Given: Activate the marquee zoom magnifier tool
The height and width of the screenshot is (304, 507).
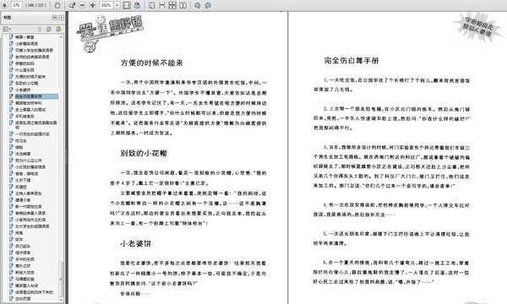Looking at the screenshot, I should pyautogui.click(x=72, y=5).
